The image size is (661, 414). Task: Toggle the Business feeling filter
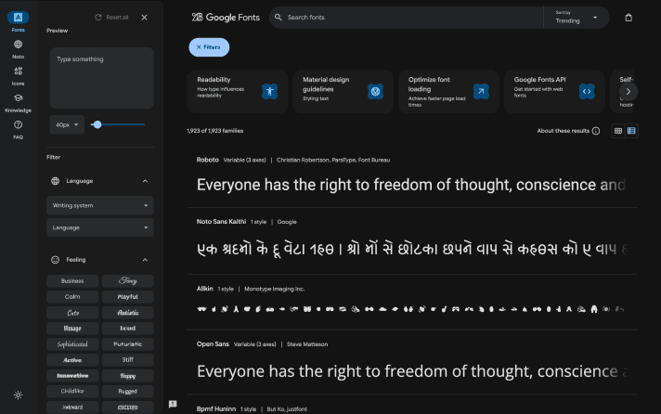pyautogui.click(x=72, y=280)
